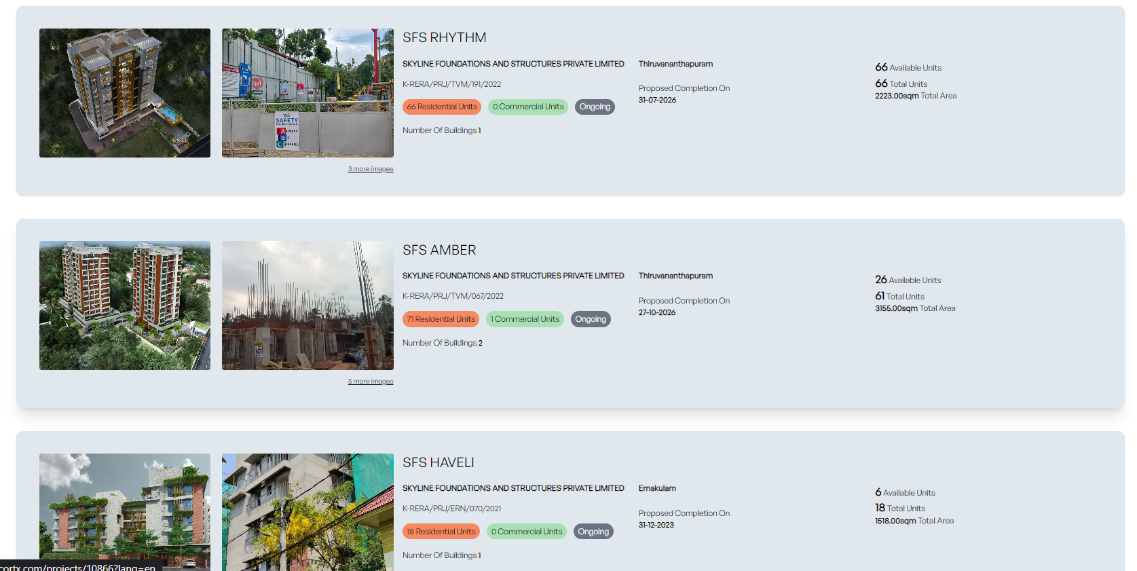Click '66 Available Units' text
Screen dimensions: 1137x571
coord(908,67)
